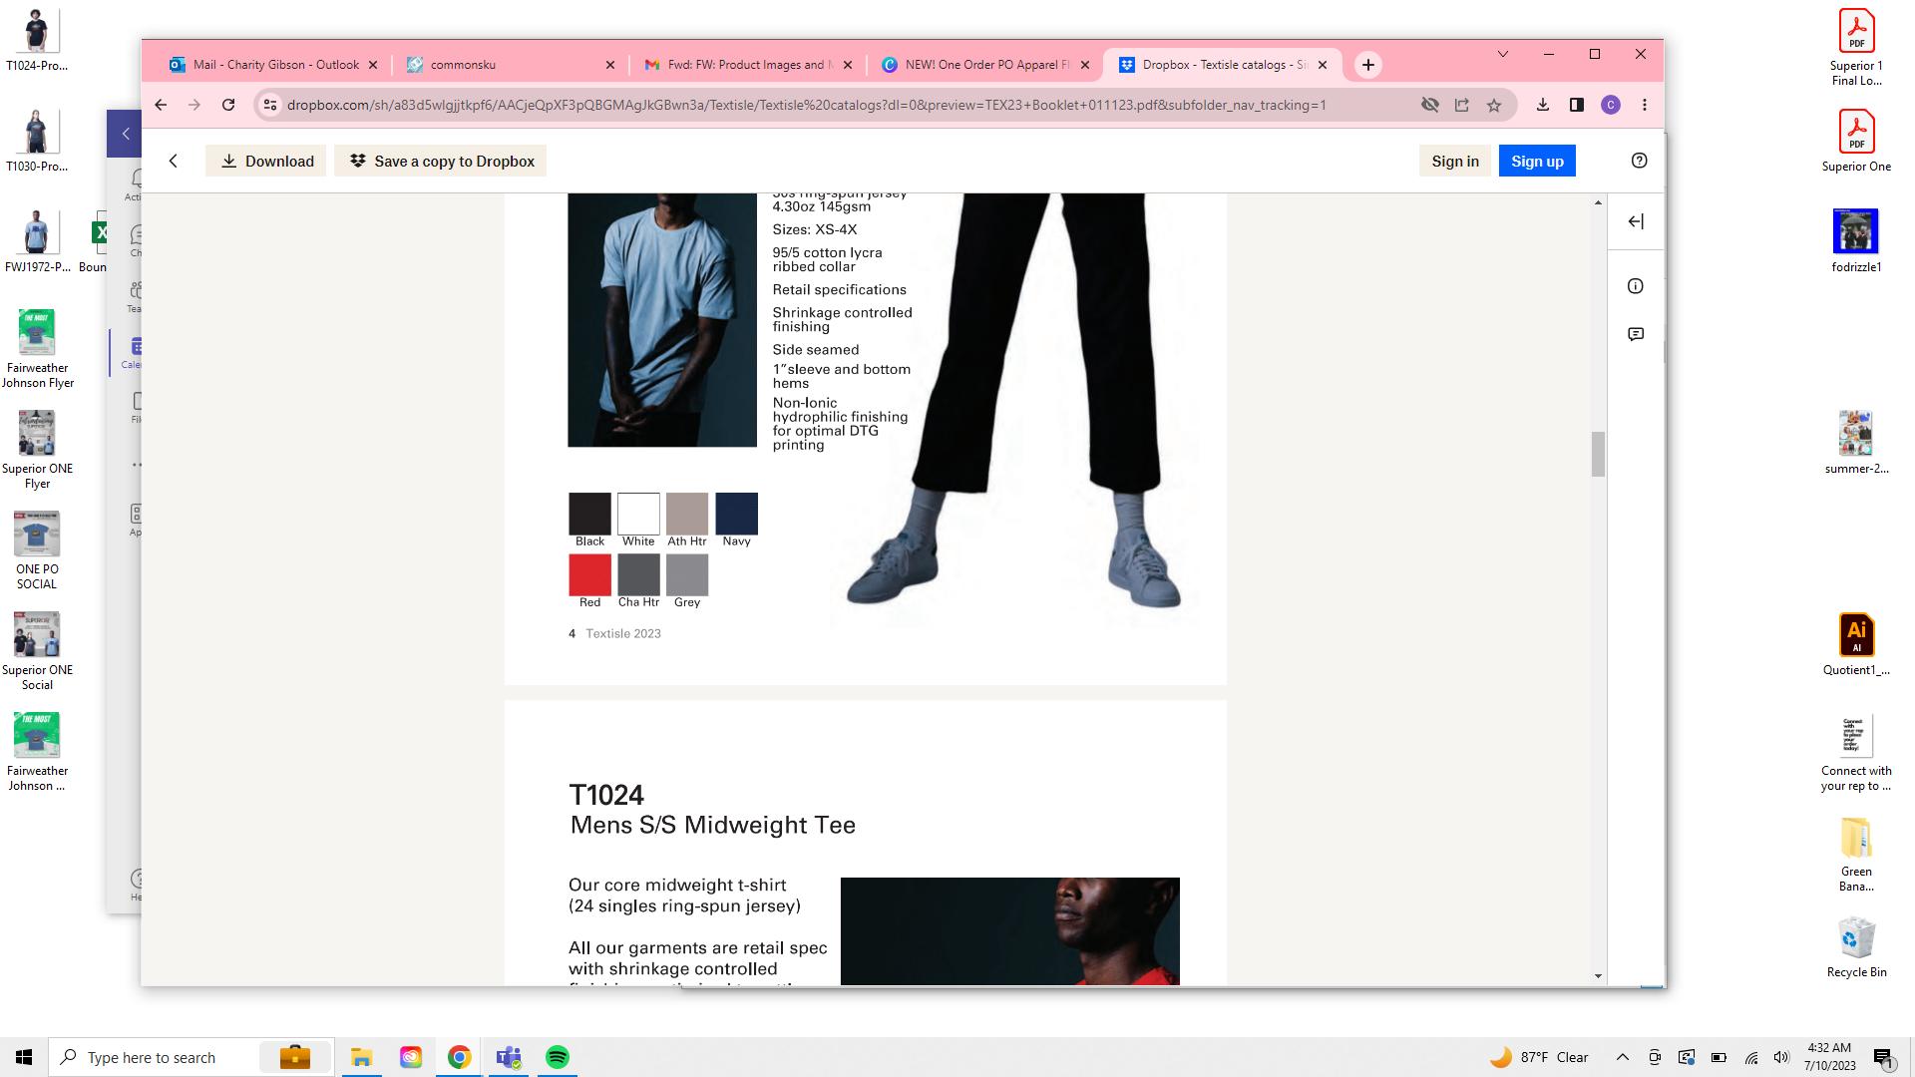
Task: Click the Dropbox back chevron arrow
Action: pyautogui.click(x=174, y=161)
